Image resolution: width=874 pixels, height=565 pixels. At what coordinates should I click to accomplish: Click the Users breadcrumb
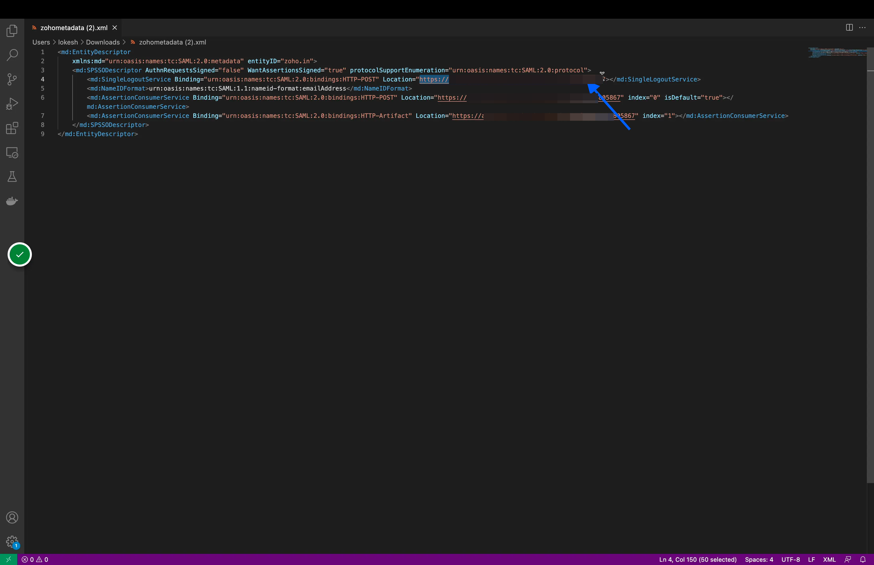(41, 42)
